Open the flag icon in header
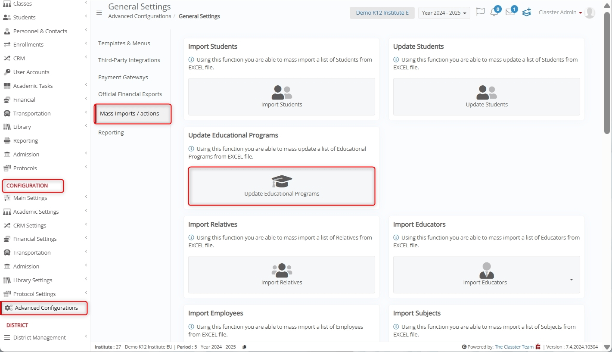The image size is (612, 352). click(480, 12)
